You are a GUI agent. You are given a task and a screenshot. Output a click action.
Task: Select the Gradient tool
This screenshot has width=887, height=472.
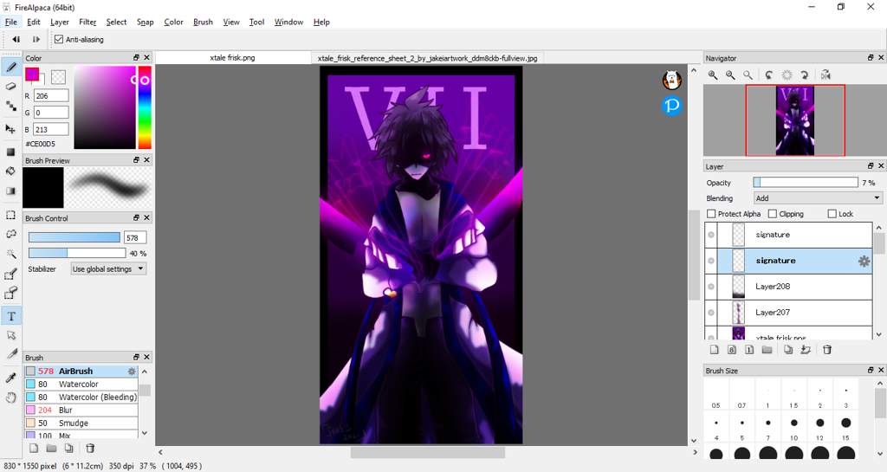[x=10, y=191]
